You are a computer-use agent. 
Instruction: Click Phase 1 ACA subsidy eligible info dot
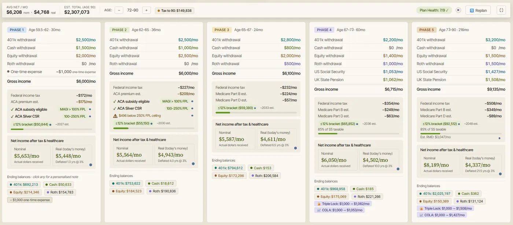click(x=90, y=109)
